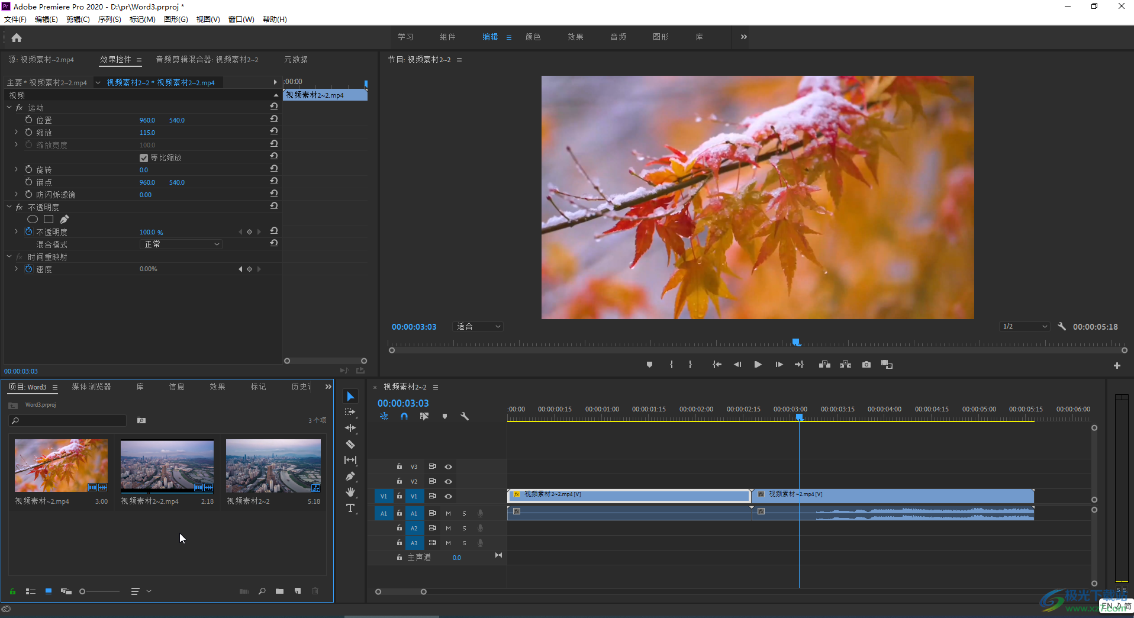This screenshot has height=618, width=1134.
Task: Reset the Position parameter
Action: point(273,119)
